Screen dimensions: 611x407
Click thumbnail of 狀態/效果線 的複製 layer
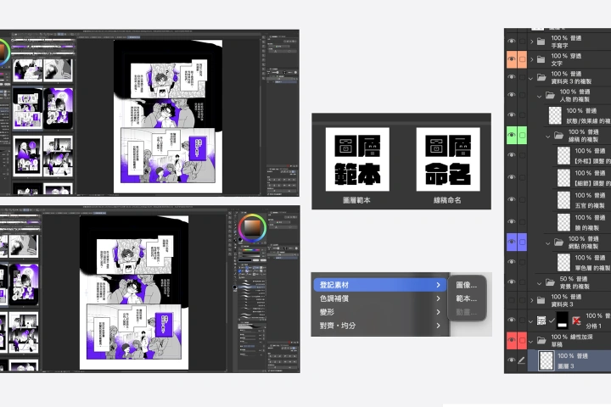(555, 115)
